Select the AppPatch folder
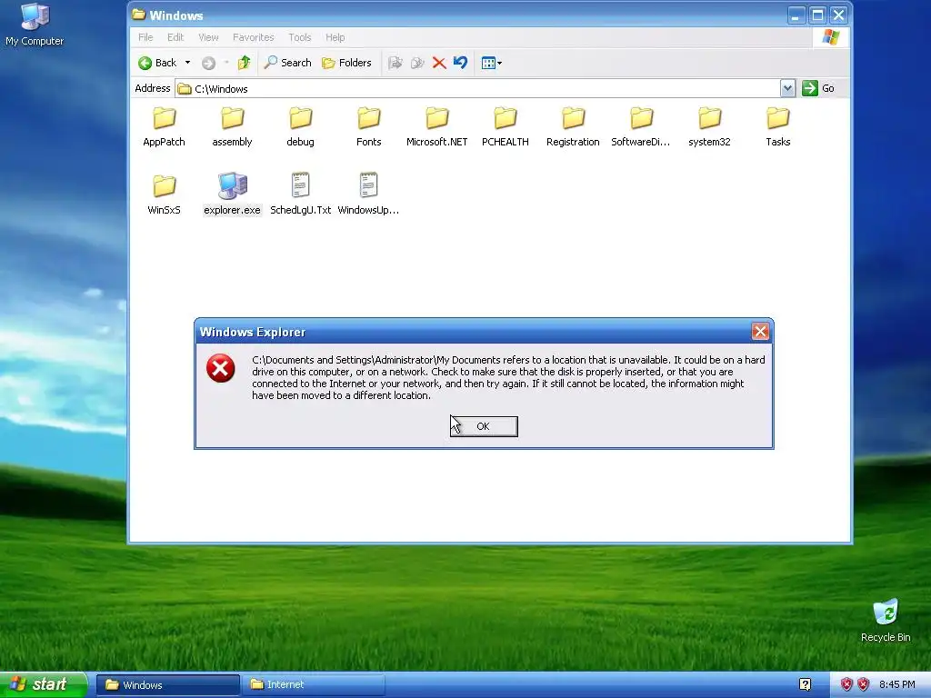The width and height of the screenshot is (931, 698). (x=164, y=127)
